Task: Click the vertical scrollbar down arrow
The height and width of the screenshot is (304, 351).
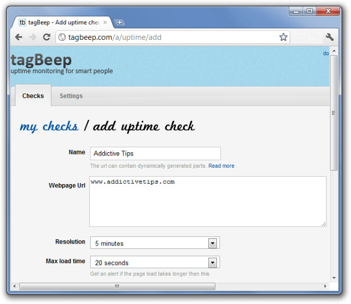Action: click(x=334, y=278)
